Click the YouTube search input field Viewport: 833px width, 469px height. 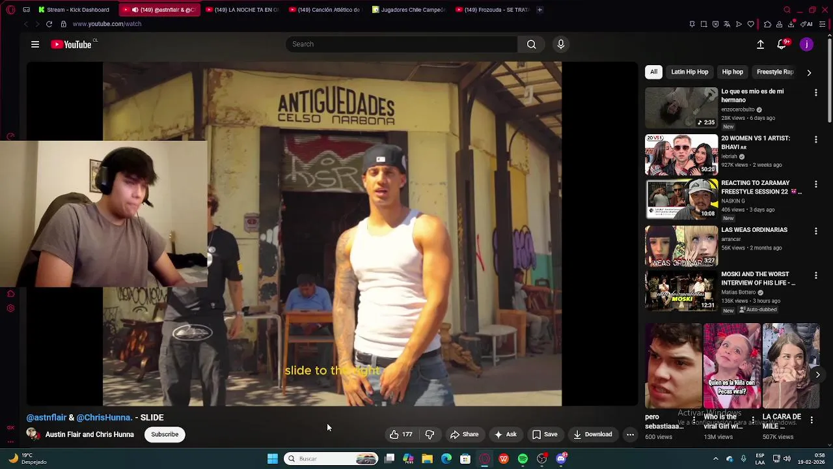point(402,44)
